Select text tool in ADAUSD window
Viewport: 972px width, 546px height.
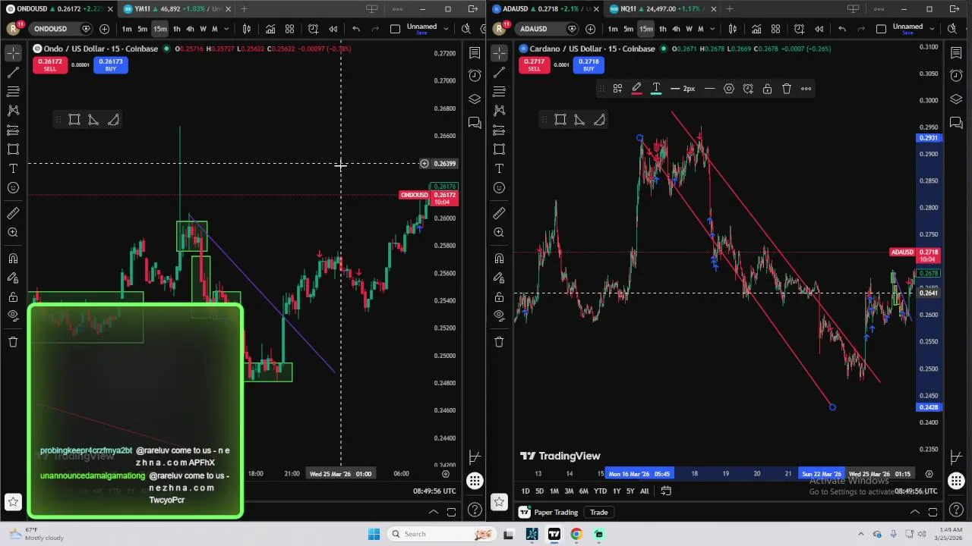[x=499, y=168]
